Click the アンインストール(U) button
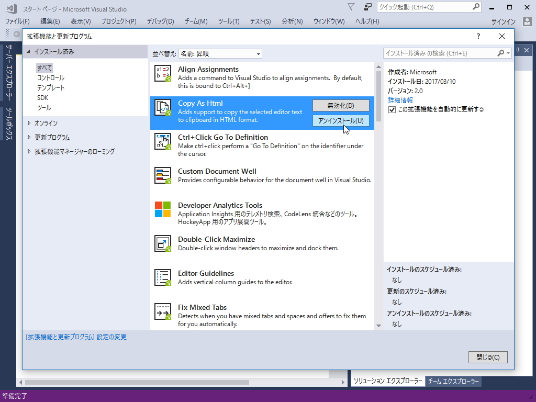The width and height of the screenshot is (536, 402). (x=341, y=121)
